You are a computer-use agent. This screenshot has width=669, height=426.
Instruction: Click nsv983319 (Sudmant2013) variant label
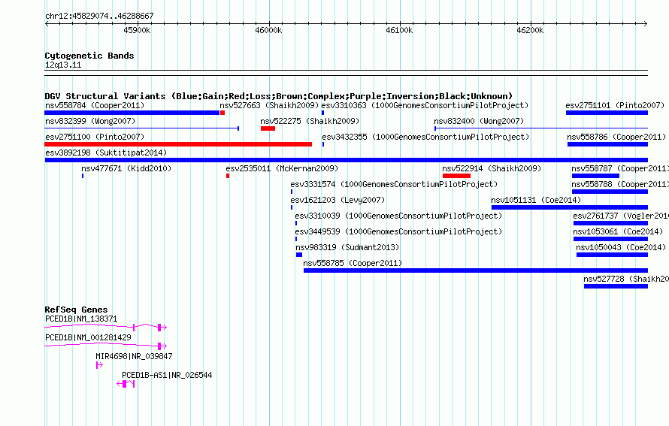(347, 247)
